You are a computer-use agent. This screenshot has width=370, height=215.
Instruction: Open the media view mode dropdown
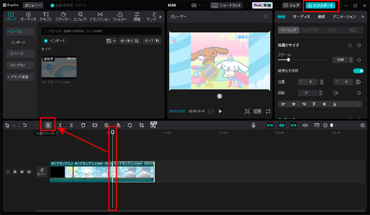[110, 41]
